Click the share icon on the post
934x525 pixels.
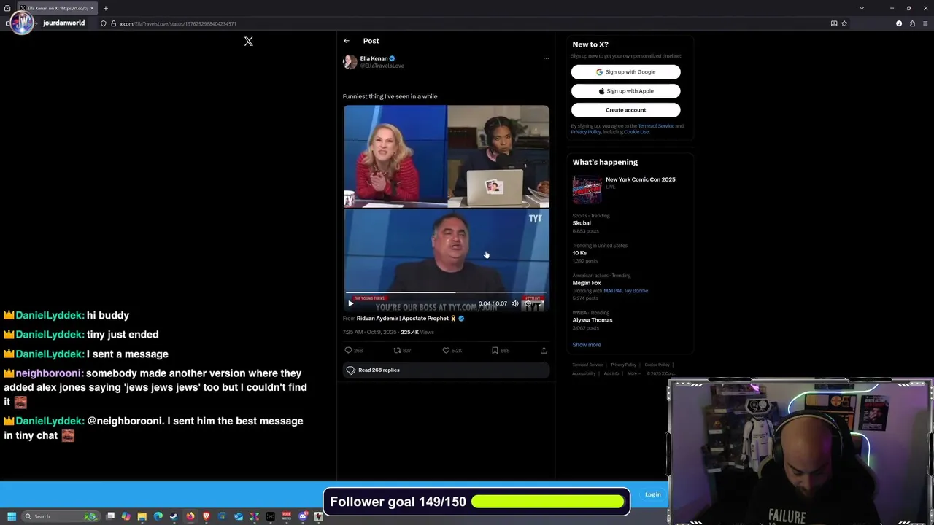[x=544, y=351]
